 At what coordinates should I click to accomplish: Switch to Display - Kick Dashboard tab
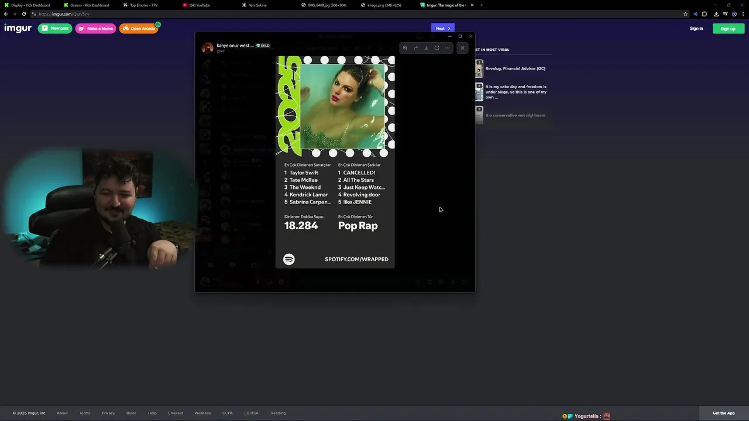(30, 5)
